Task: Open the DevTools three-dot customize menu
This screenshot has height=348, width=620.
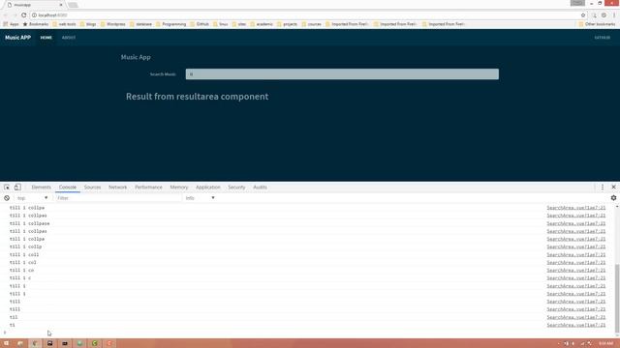Action: [x=603, y=188]
